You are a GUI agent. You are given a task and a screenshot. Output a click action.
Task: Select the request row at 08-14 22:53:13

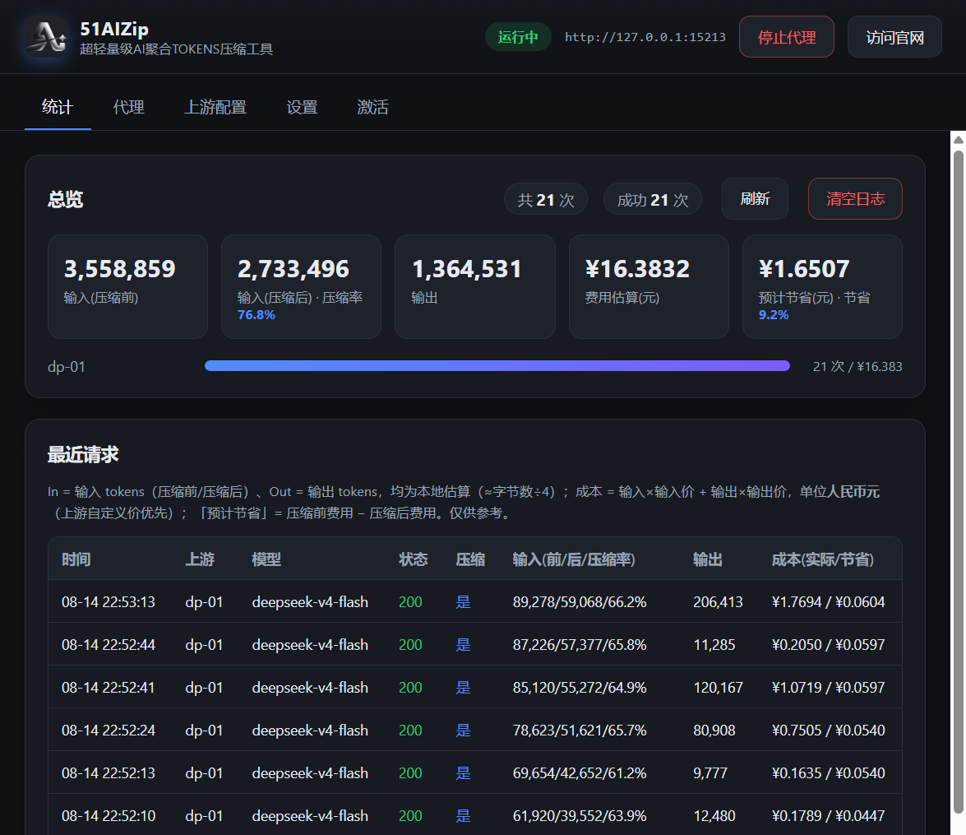[475, 601]
